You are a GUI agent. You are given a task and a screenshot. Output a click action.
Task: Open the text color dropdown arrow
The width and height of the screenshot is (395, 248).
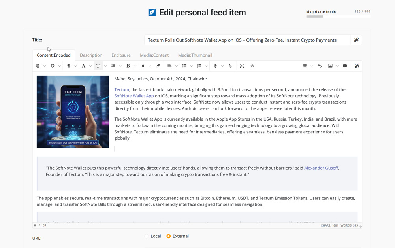150,66
